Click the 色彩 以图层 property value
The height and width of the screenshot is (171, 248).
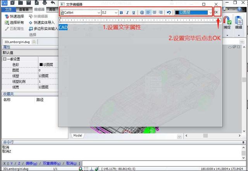pos(48,64)
